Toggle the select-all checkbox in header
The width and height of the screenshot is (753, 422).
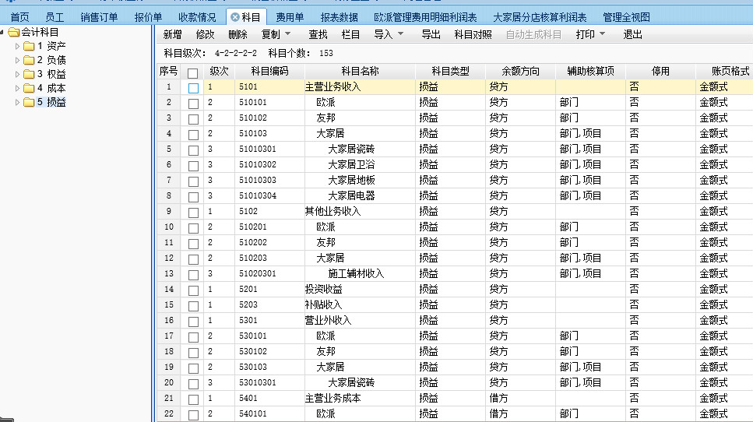tap(192, 73)
